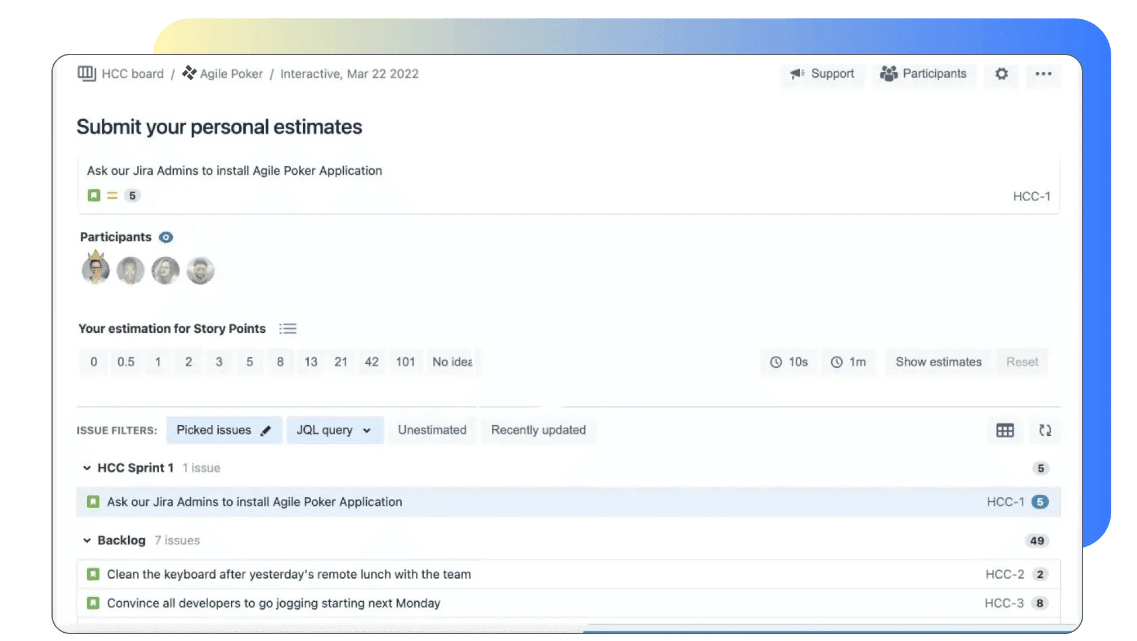The width and height of the screenshot is (1137, 641).
Task: Select the 13 story points card
Action: 311,362
